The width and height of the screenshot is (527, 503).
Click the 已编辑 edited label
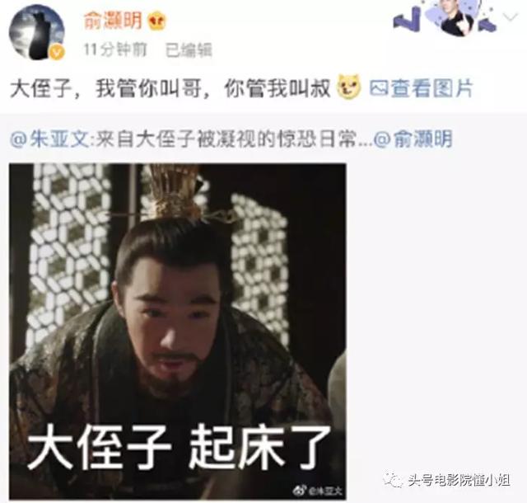coord(189,50)
